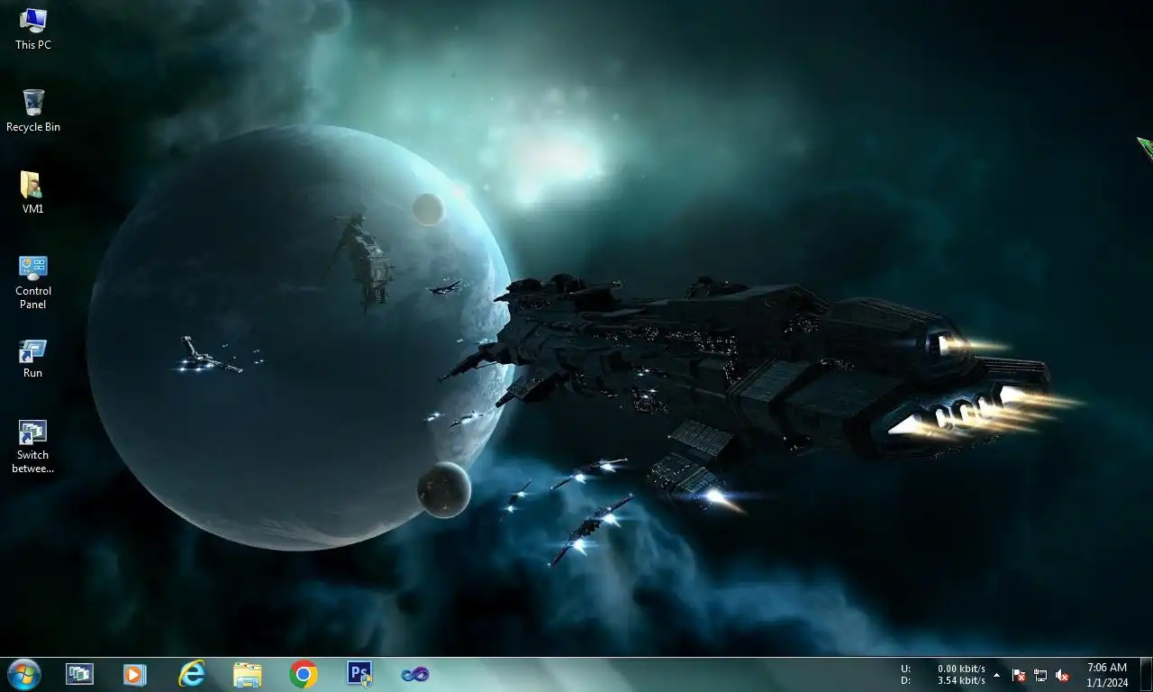The width and height of the screenshot is (1153, 692).
Task: Launch Google Chrome from the taskbar
Action: click(304, 674)
